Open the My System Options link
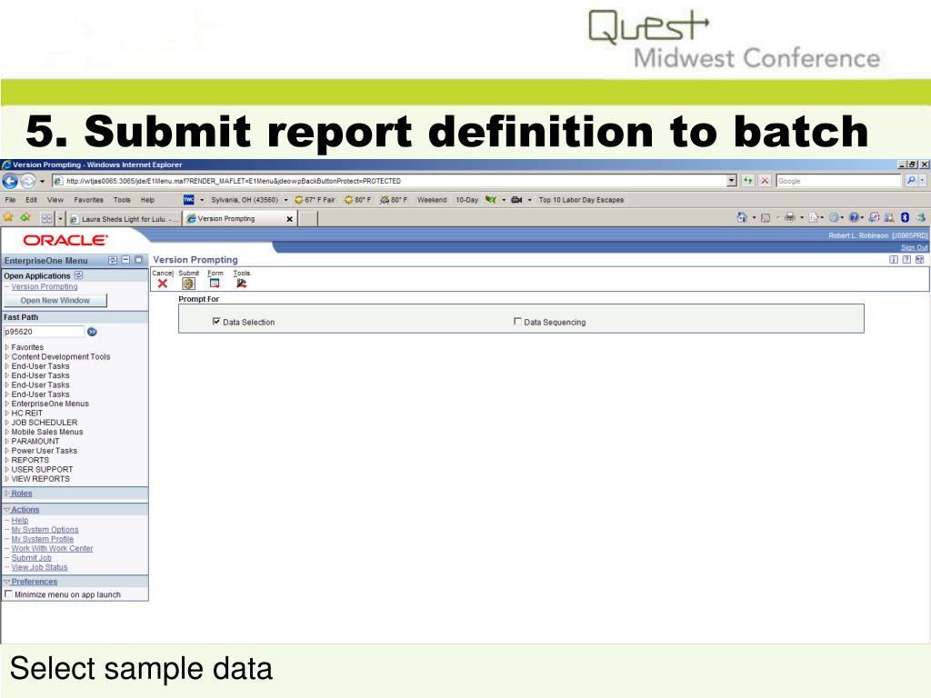Viewport: 931px width, 698px height. point(45,530)
